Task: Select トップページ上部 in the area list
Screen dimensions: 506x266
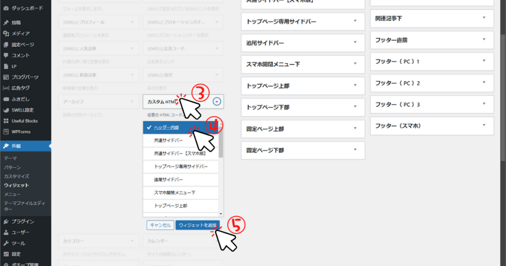Action: (181, 206)
